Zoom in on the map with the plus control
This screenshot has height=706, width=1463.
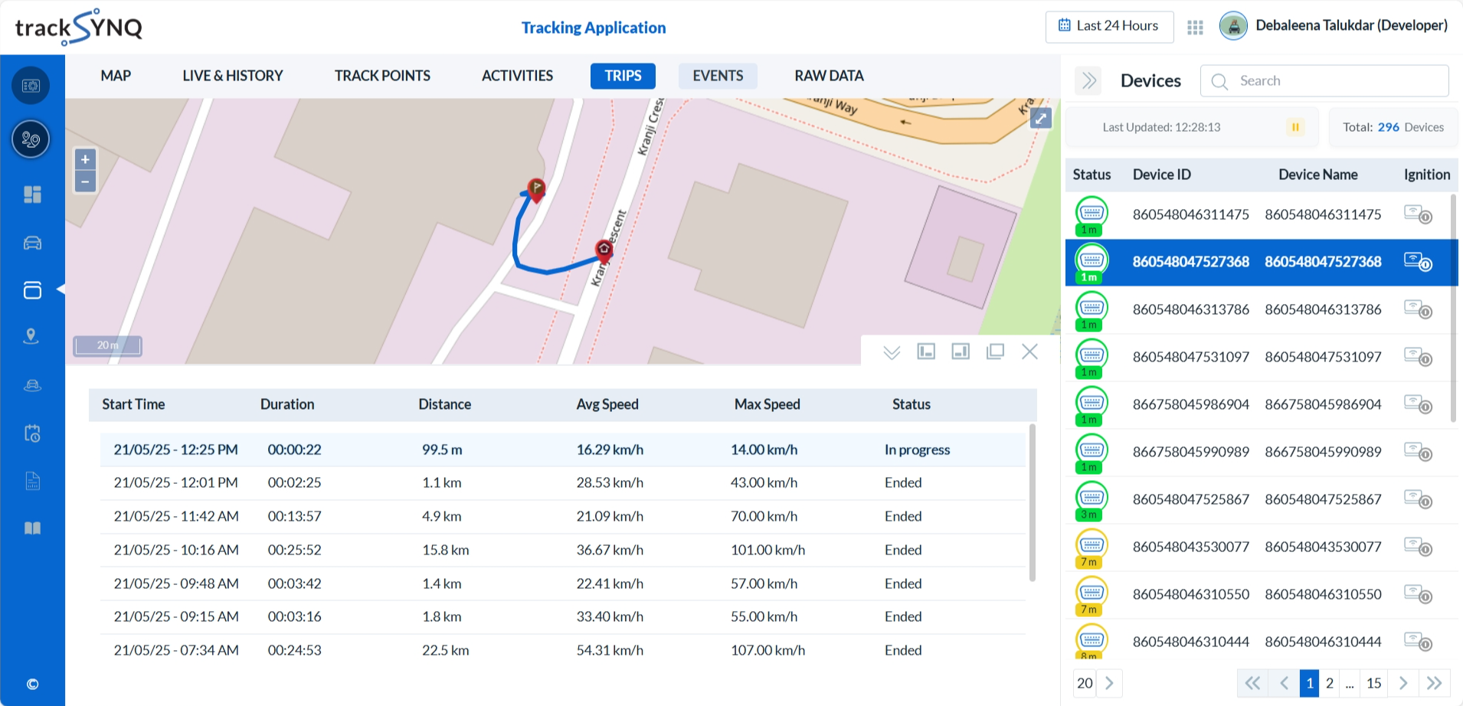point(85,159)
